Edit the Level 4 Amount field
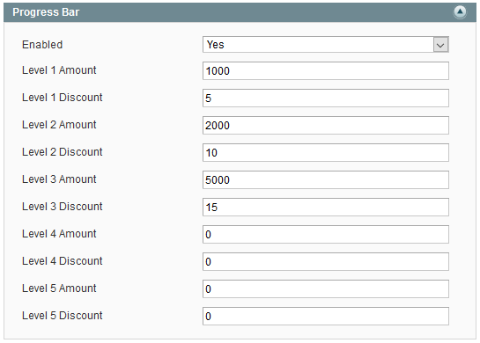The image size is (480, 343). [x=326, y=235]
